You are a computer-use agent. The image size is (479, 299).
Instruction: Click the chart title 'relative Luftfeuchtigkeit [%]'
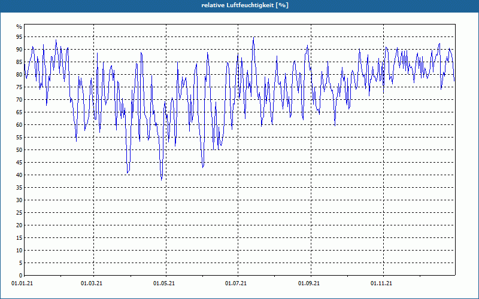point(239,5)
